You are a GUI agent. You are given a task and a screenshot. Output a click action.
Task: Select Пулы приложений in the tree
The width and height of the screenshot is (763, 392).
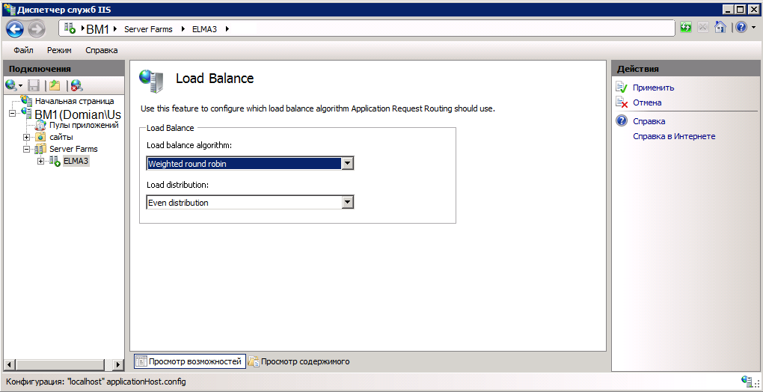pos(83,125)
